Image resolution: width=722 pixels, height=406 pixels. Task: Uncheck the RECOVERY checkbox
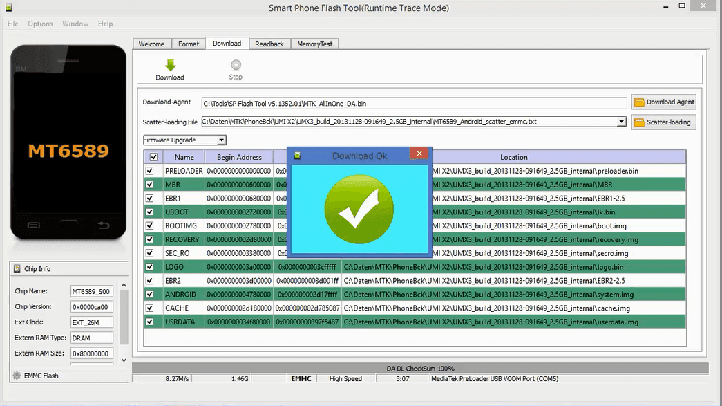tap(150, 239)
